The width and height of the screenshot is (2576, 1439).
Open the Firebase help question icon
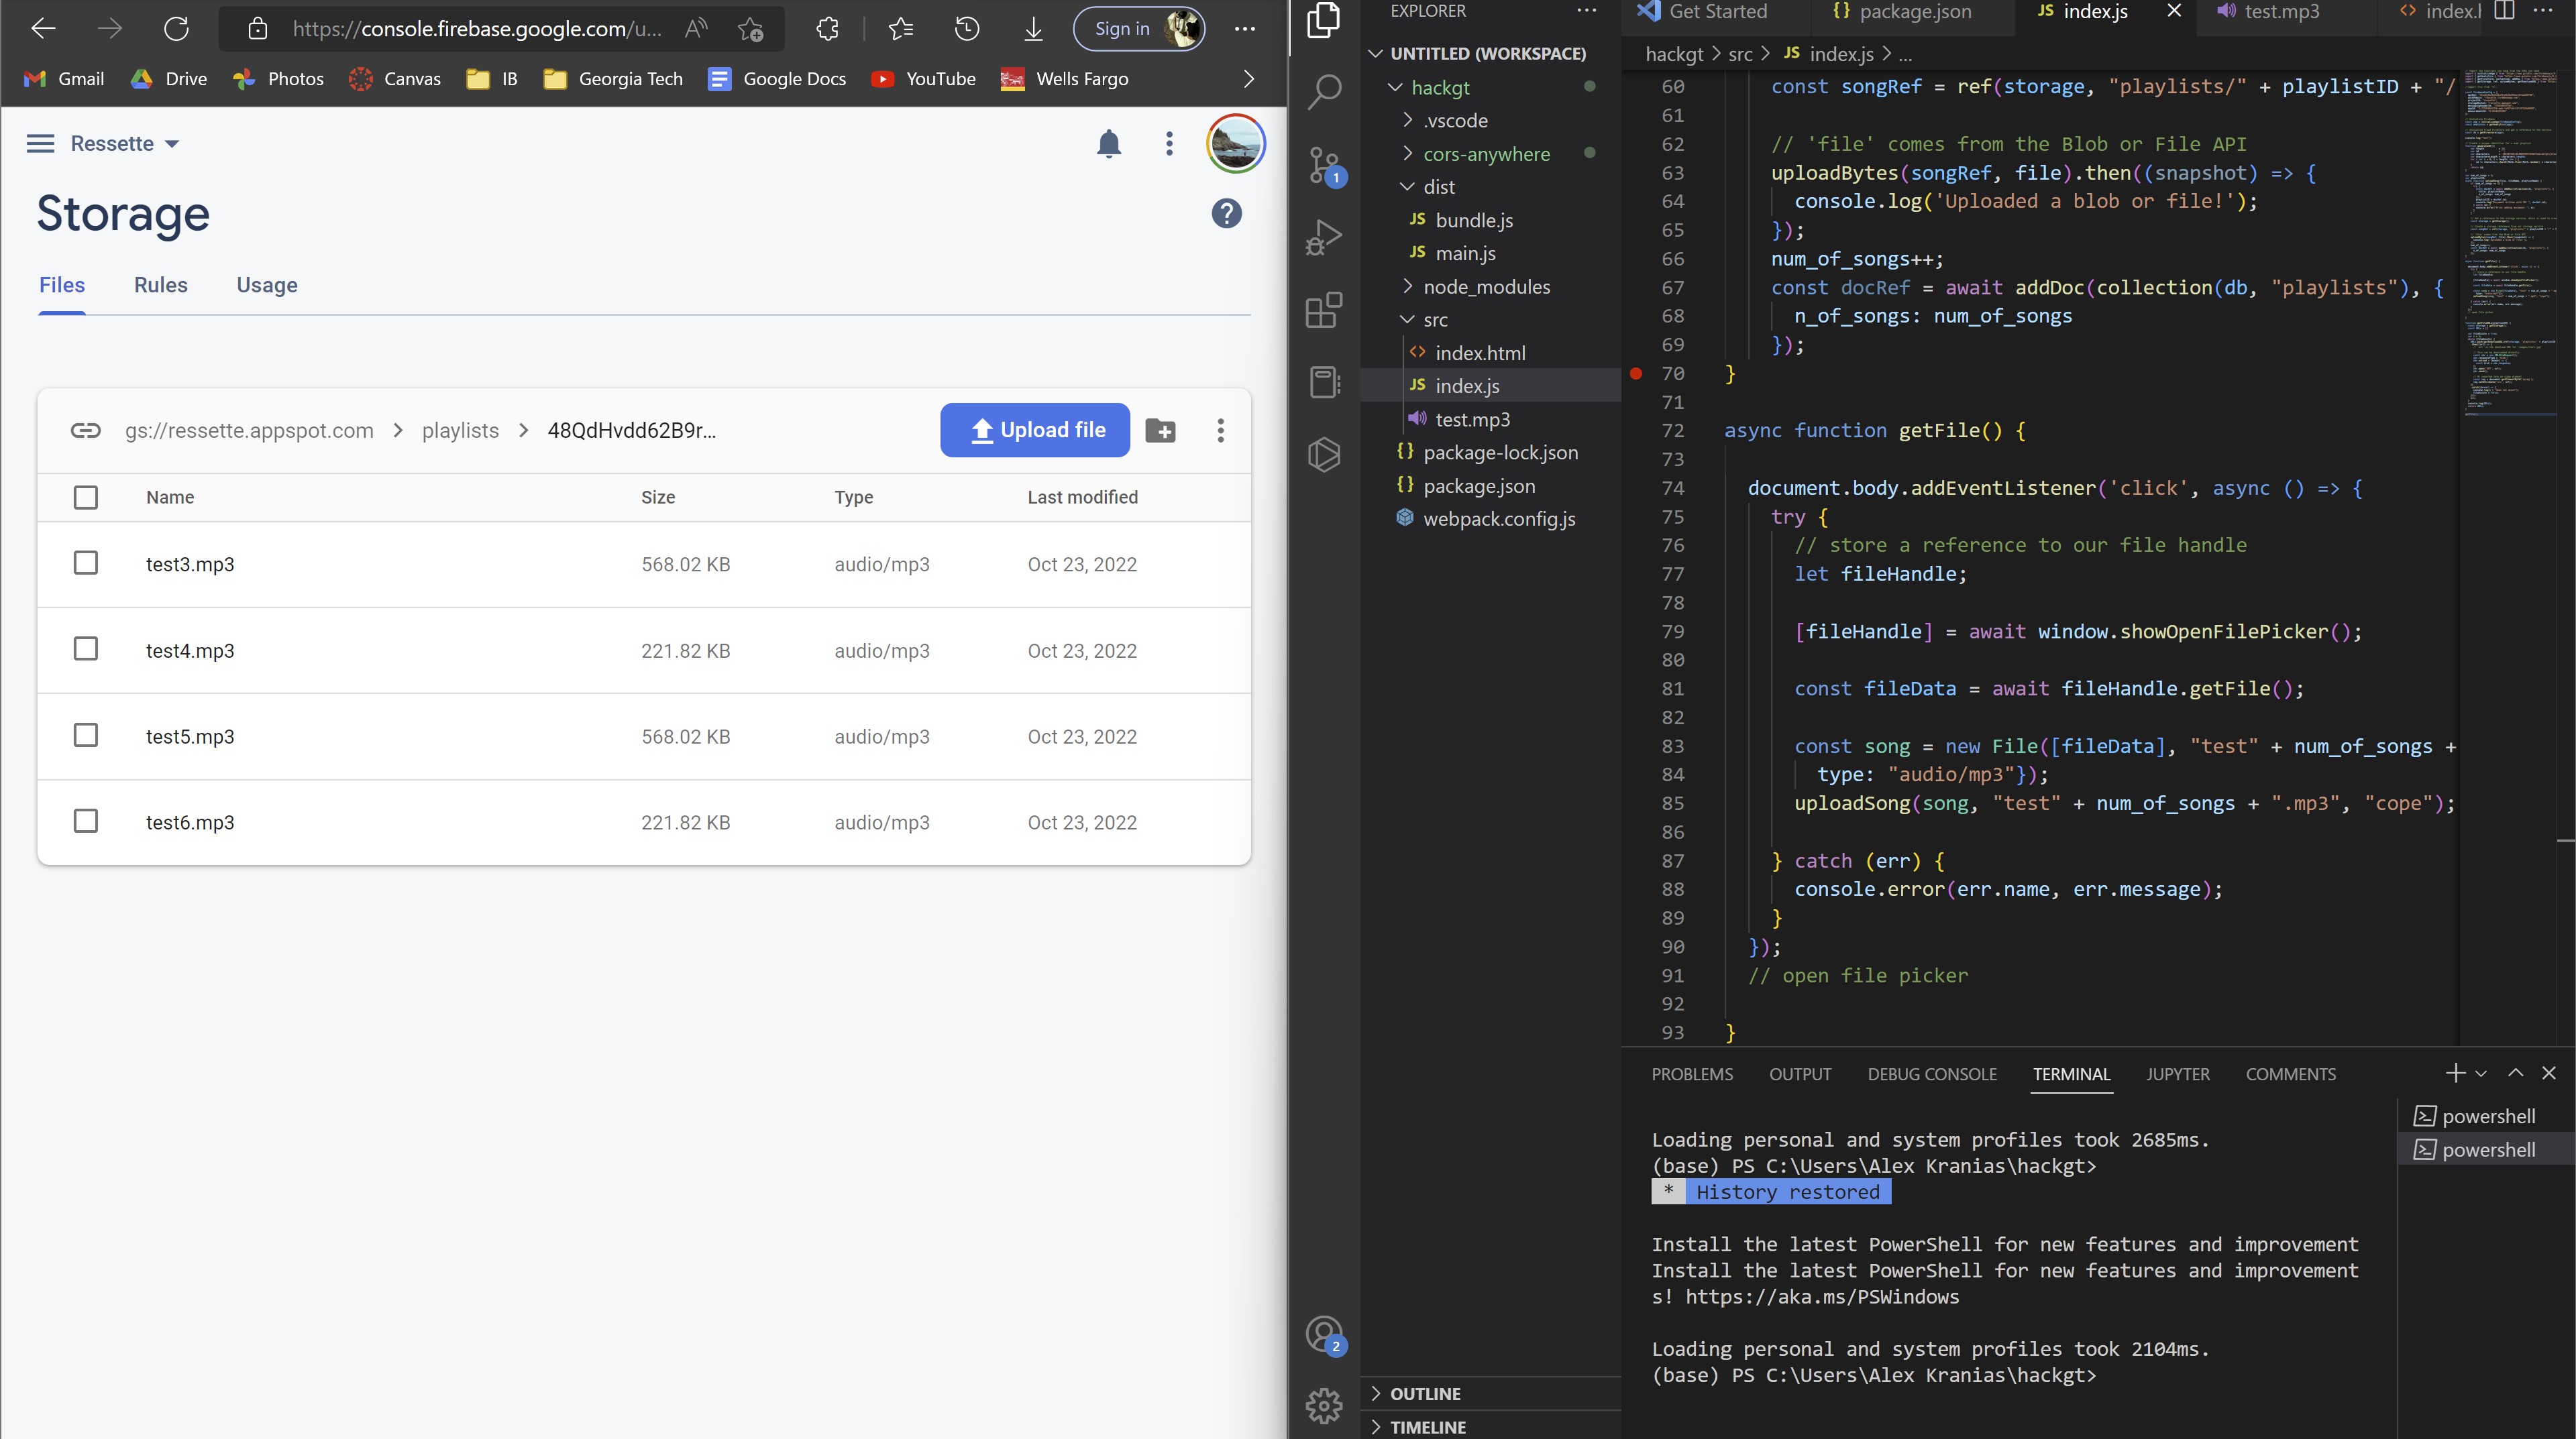point(1226,213)
